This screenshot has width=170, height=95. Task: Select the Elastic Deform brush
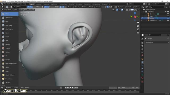10,75
